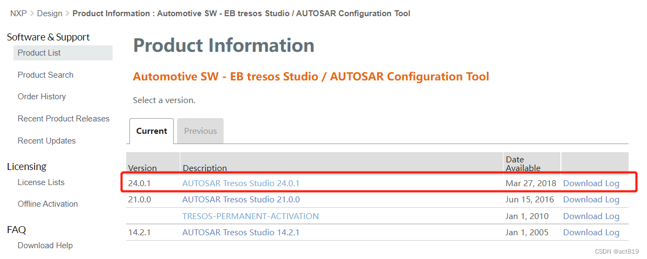Click TRESOS-PERMANENT-ACTIVATION link
The height and width of the screenshot is (259, 647).
point(250,216)
